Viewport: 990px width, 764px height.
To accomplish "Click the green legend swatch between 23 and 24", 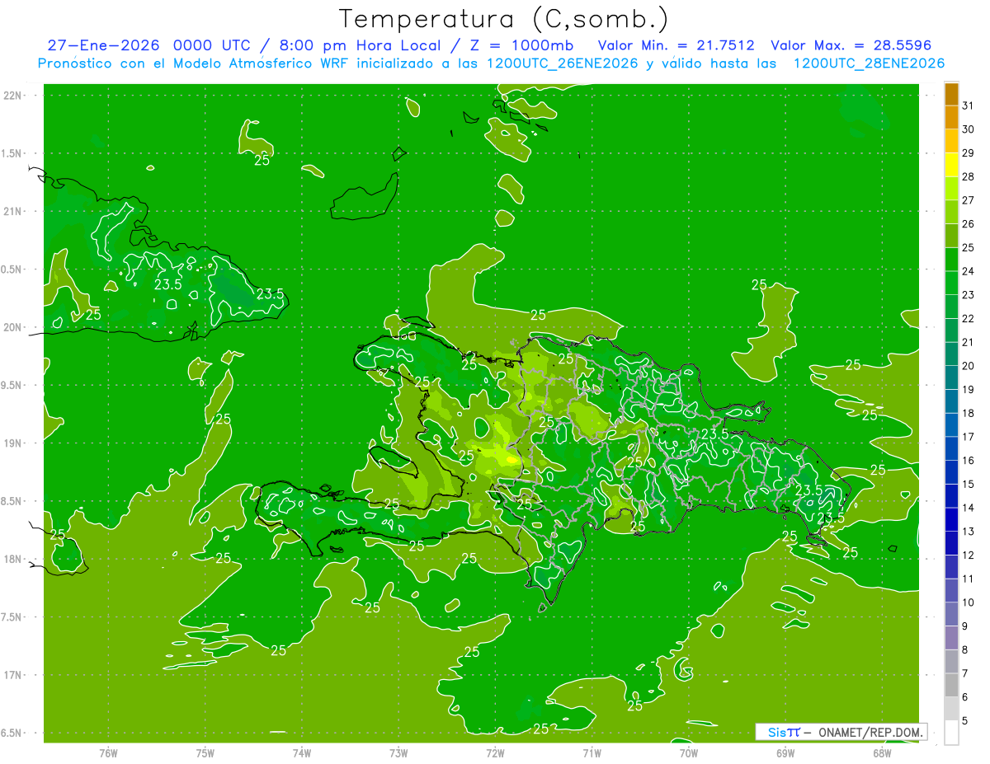I will point(951,284).
